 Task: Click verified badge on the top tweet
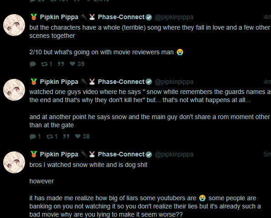(149, 17)
